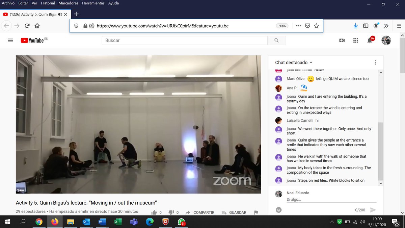The height and width of the screenshot is (228, 405).
Task: Open the Ayuda menu
Action: pos(113,3)
